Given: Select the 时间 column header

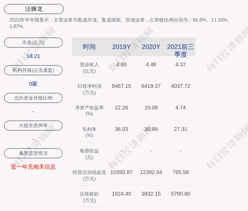Looking at the screenshot, I should pyautogui.click(x=89, y=47).
